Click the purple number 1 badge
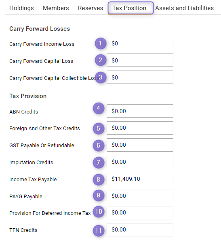 pos(100,43)
